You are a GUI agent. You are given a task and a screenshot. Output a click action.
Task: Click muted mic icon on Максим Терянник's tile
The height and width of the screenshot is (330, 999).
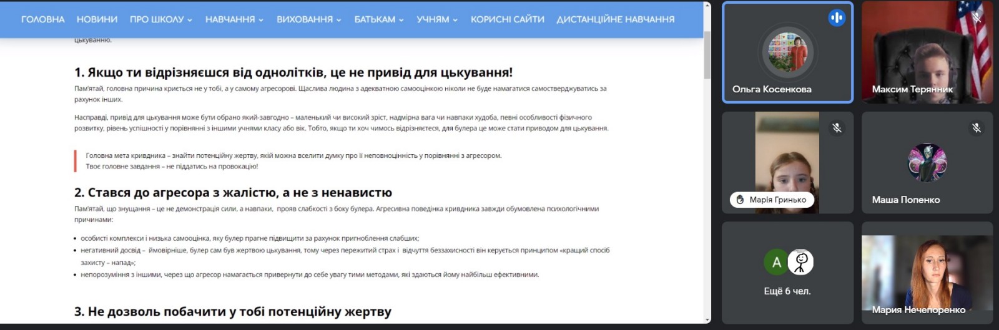click(x=977, y=17)
